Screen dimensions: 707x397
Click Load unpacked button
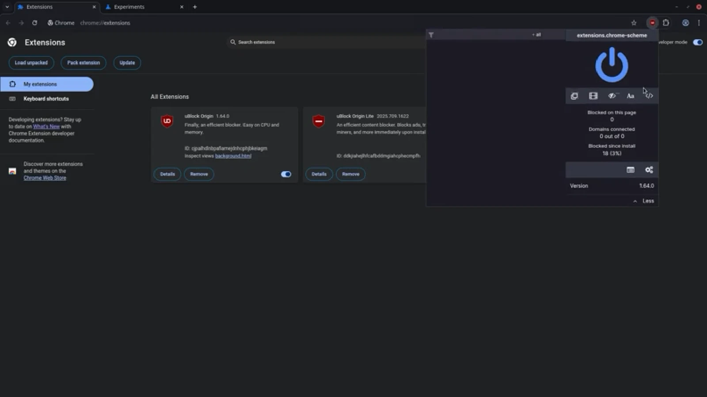tap(31, 63)
